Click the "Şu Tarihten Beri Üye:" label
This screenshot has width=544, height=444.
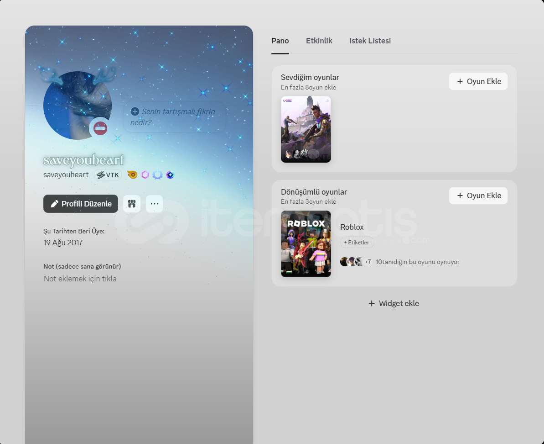point(74,231)
